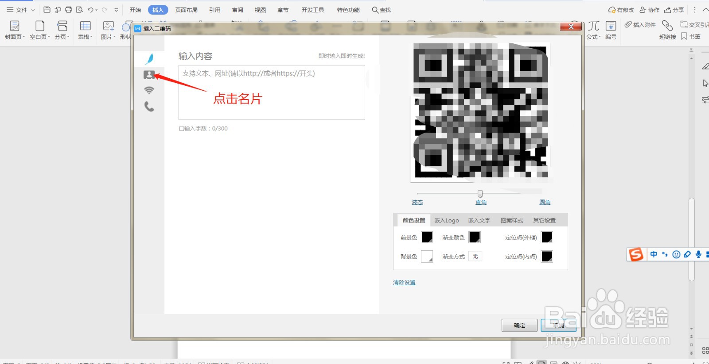
Task: Click the QR content text input box
Action: point(272,92)
